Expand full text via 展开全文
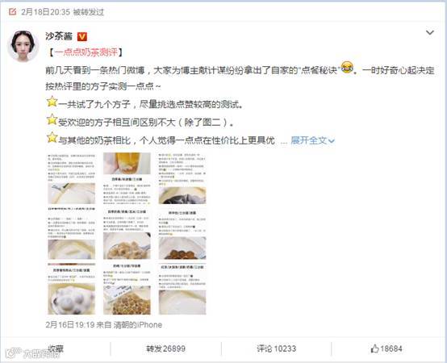 pos(313,140)
